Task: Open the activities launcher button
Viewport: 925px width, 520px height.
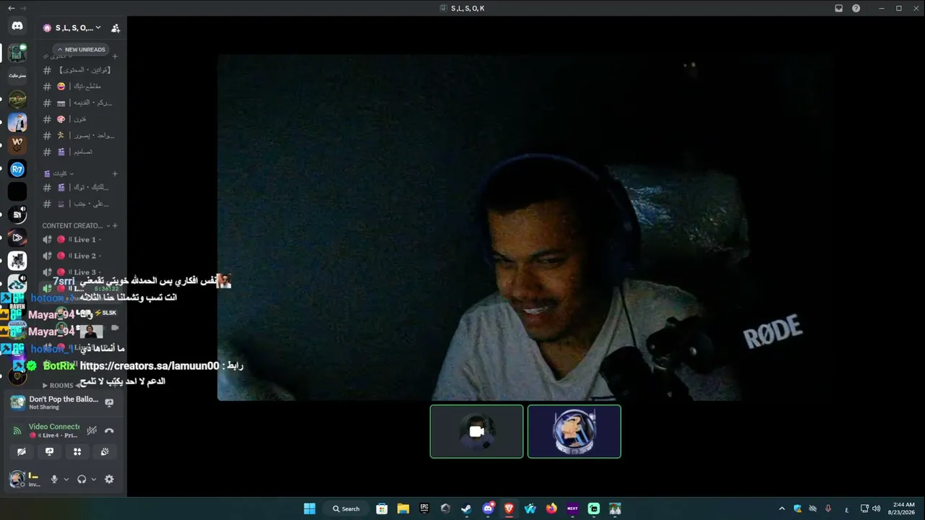Action: [77, 451]
